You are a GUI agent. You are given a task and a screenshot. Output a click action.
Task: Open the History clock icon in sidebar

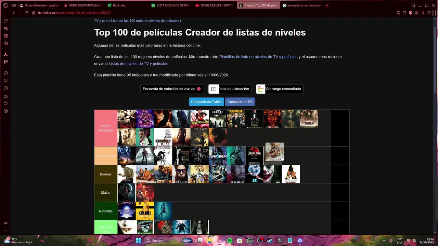tap(6, 88)
